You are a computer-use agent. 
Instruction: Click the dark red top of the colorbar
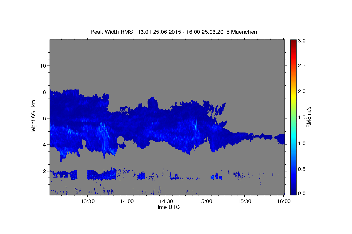pos(293,42)
